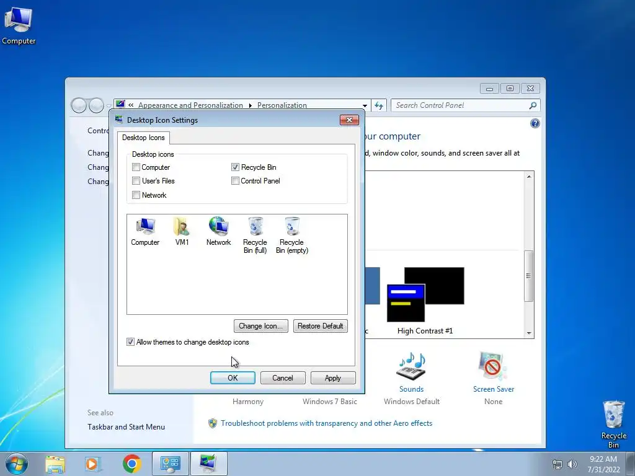Select the Network icon in preview list
Viewport: 635px width, 476px height.
[218, 232]
